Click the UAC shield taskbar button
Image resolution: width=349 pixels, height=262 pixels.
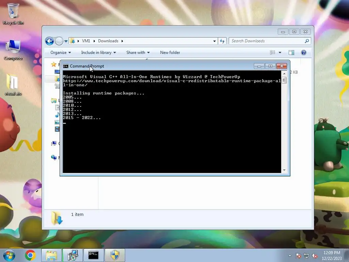click(115, 255)
